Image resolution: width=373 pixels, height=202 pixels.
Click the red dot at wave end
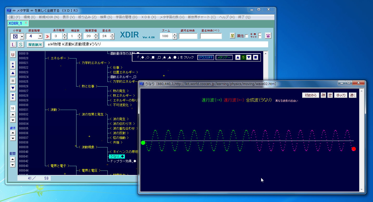click(353, 149)
